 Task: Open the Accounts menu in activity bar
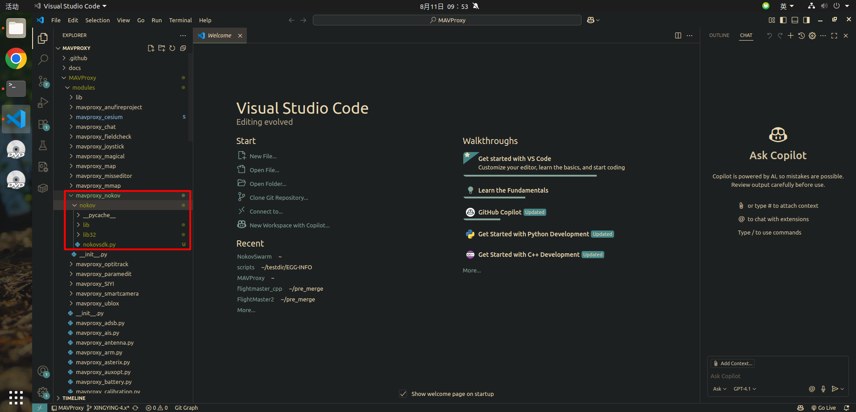43,371
